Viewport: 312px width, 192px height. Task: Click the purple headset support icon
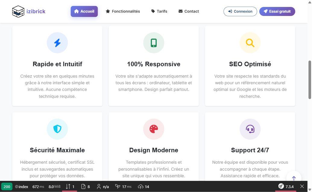pyautogui.click(x=250, y=129)
